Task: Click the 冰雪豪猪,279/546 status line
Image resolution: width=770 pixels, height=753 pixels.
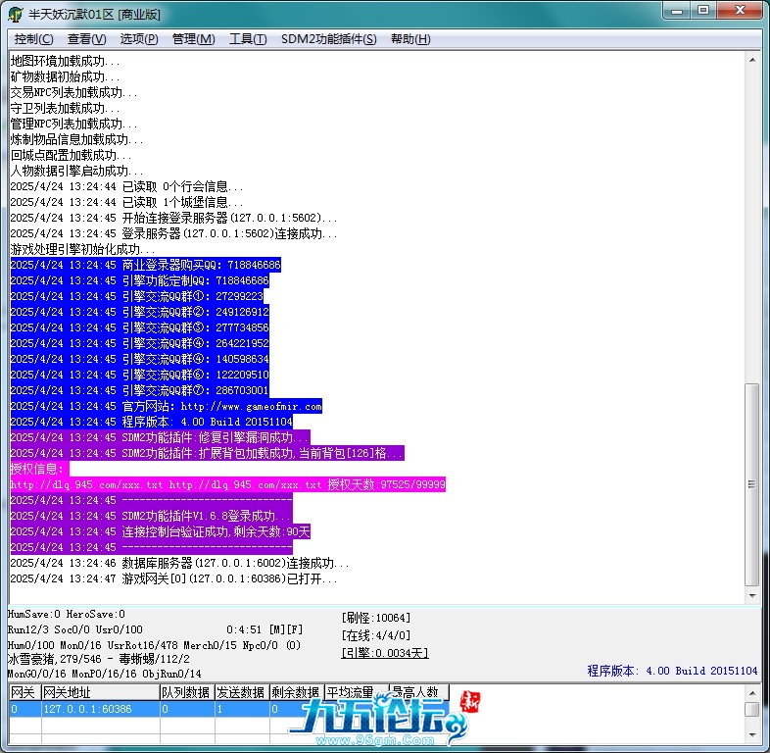Action: [x=98, y=659]
